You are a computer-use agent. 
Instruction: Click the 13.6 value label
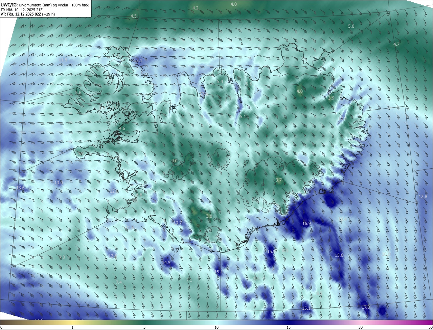click(21, 188)
